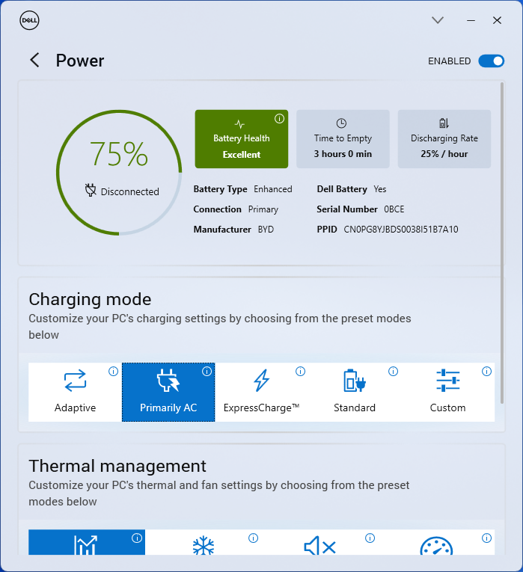This screenshot has height=572, width=523.
Task: Go back using the arrow beside Power
Action: pyautogui.click(x=34, y=61)
